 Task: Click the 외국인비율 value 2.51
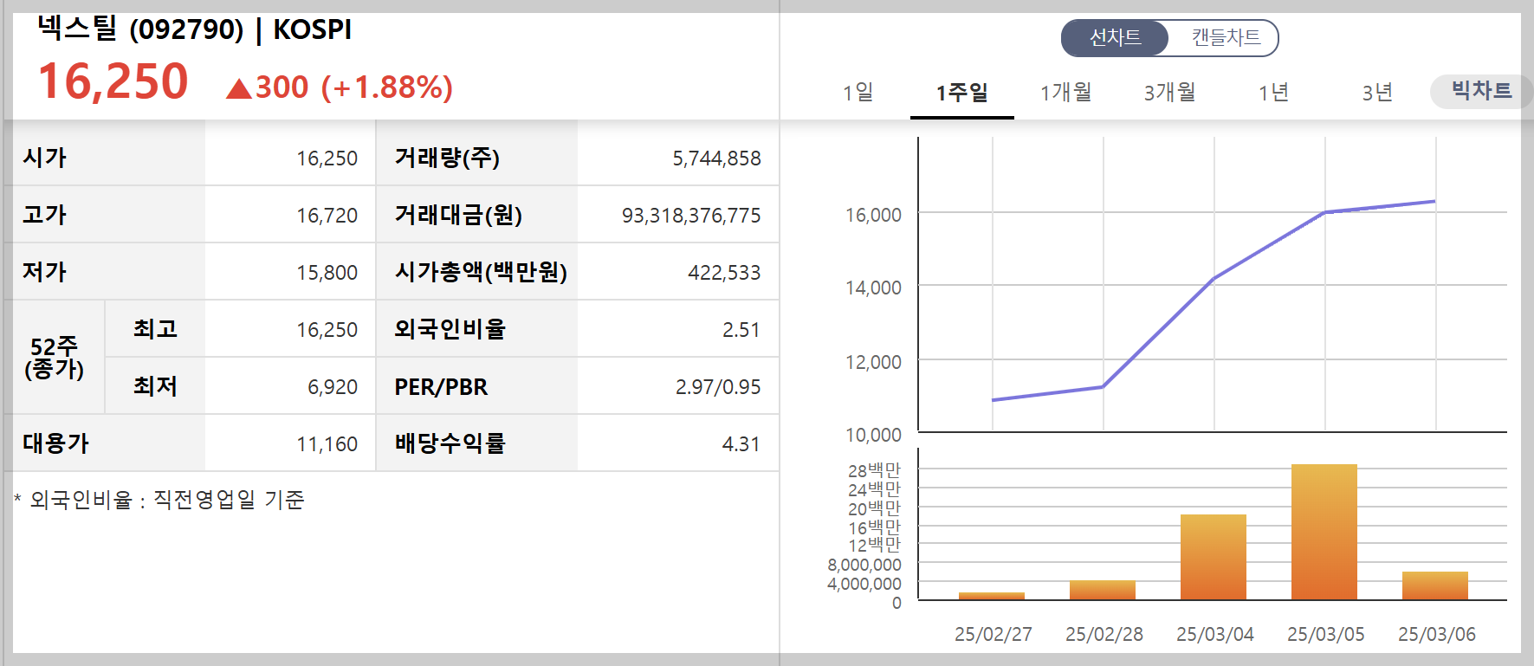point(741,329)
